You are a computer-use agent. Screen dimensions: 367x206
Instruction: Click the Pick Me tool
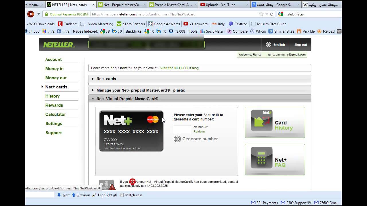click(306, 31)
